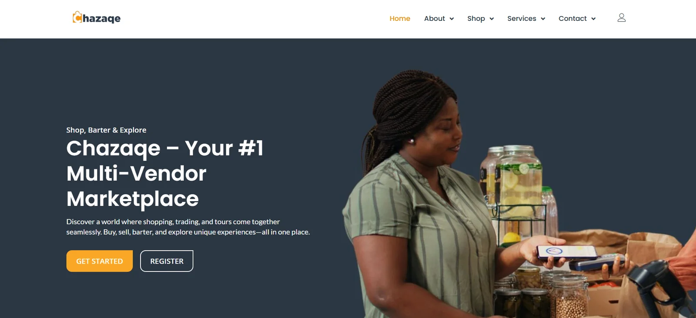Click the orange GET STARTED button

(100, 261)
